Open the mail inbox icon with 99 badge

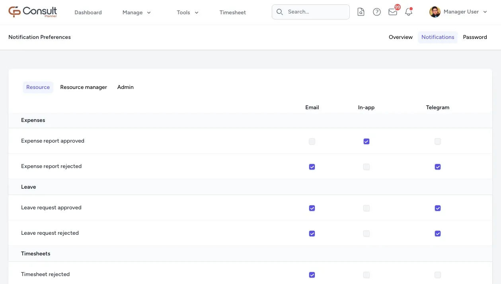pos(393,12)
